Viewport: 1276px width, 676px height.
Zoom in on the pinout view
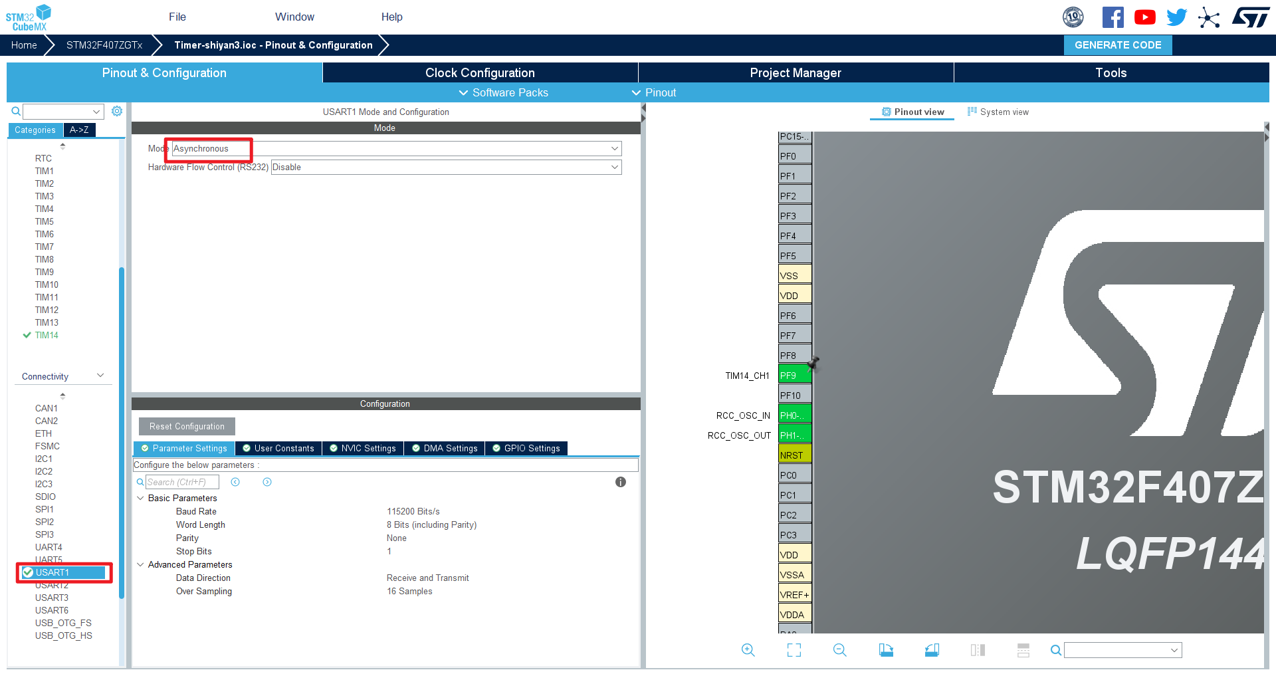748,650
